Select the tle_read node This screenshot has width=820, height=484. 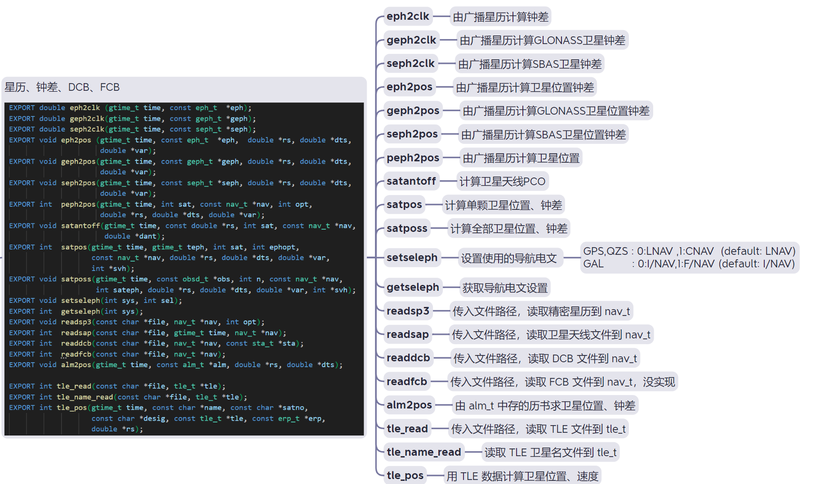[x=407, y=429]
